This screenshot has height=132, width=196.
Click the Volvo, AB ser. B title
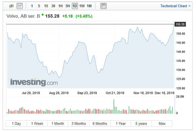tap(23, 16)
